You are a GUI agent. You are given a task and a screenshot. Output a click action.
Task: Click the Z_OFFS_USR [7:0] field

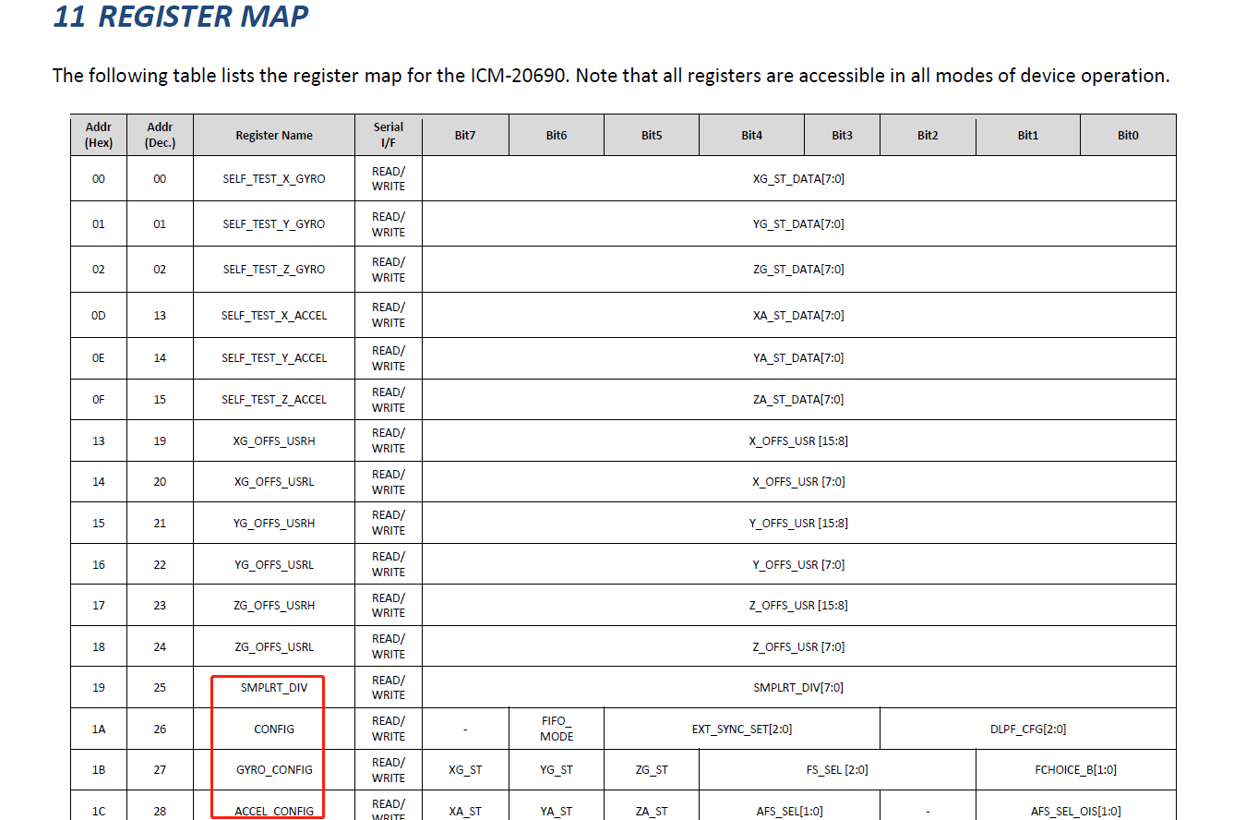(x=798, y=646)
